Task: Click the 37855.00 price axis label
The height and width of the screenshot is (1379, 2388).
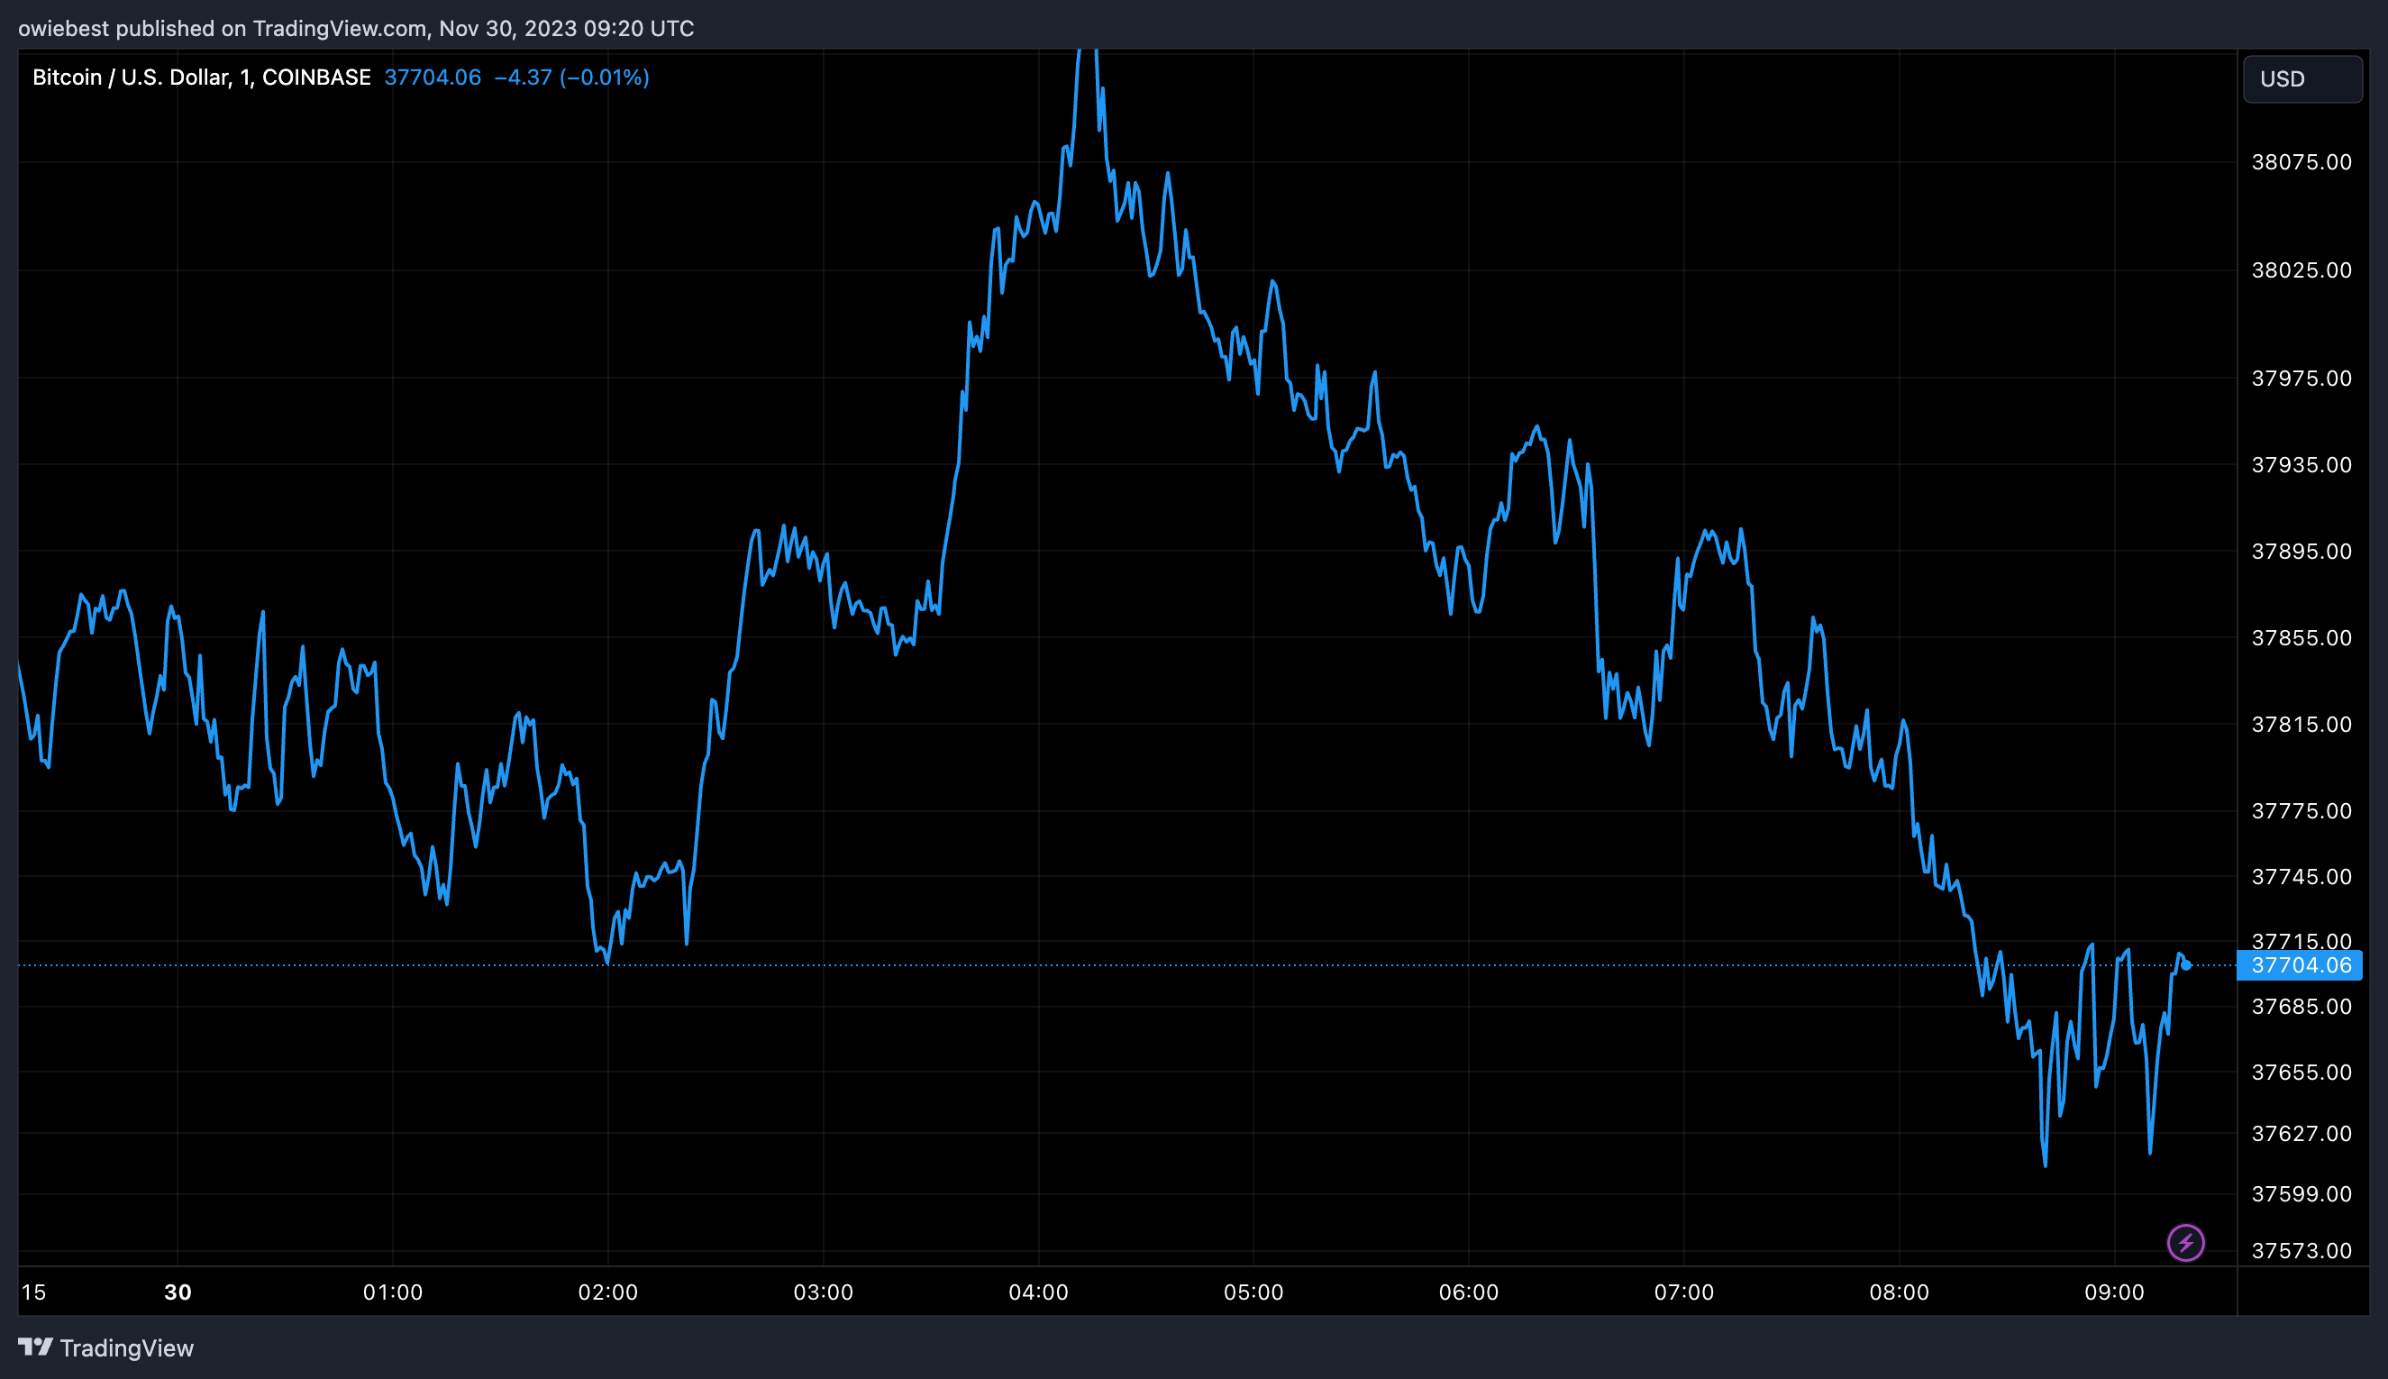Action: (x=2301, y=637)
